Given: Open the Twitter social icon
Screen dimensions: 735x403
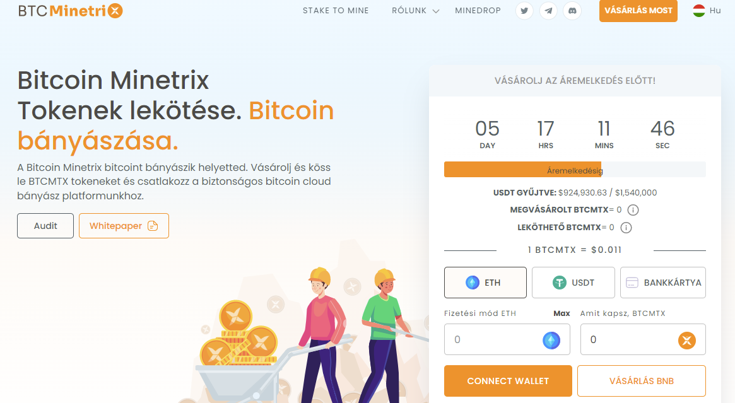Looking at the screenshot, I should click(x=524, y=11).
